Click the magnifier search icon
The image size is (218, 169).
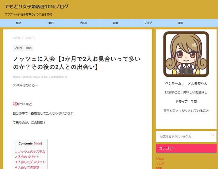click(x=212, y=134)
